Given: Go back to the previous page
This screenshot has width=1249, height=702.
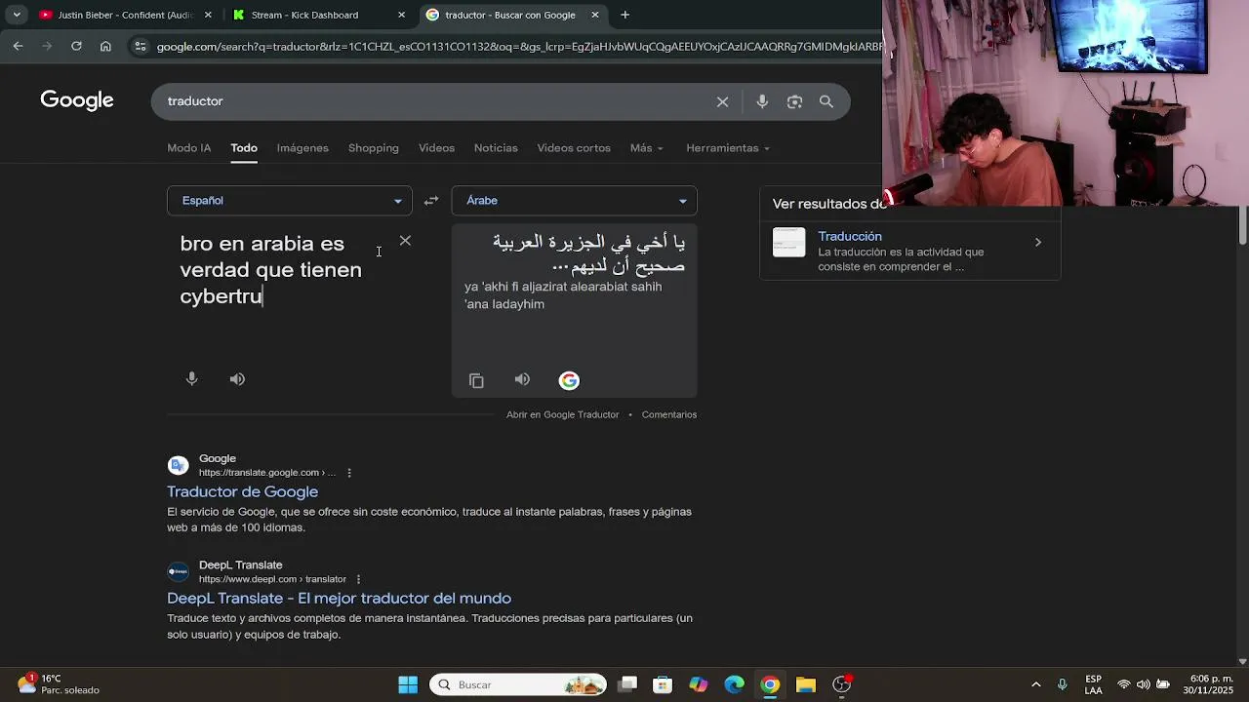Looking at the screenshot, I should [18, 46].
